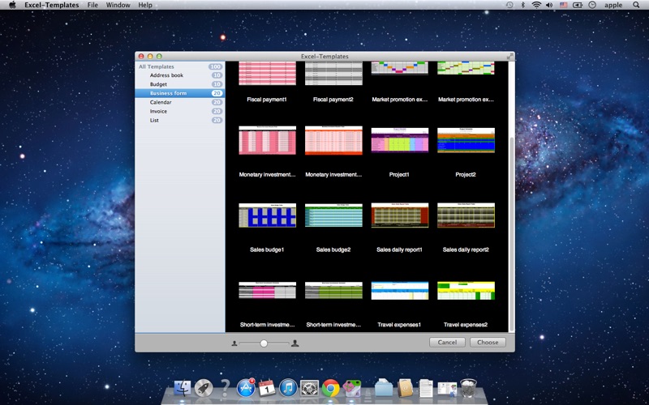Click the Excel-Templates app icon in dock
The image size is (649, 405).
point(352,388)
